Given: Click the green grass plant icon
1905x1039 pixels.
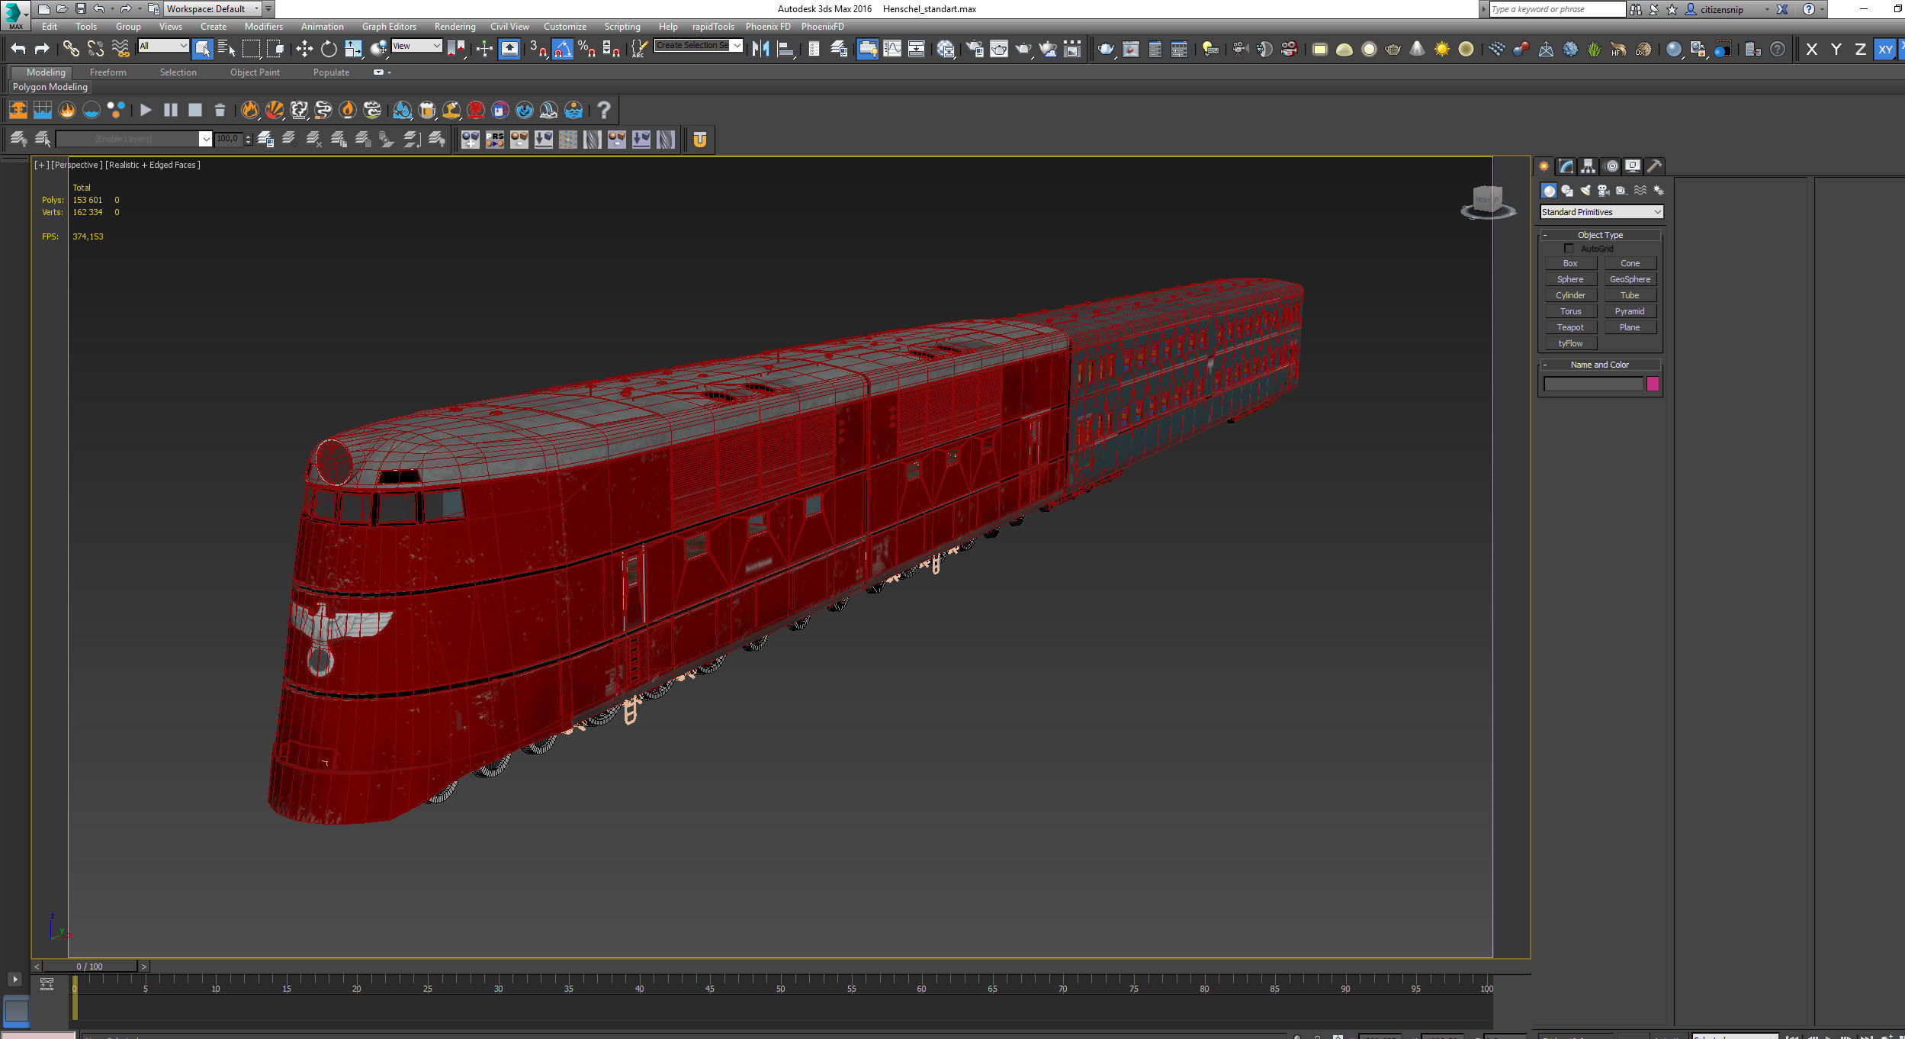Looking at the screenshot, I should [1594, 49].
